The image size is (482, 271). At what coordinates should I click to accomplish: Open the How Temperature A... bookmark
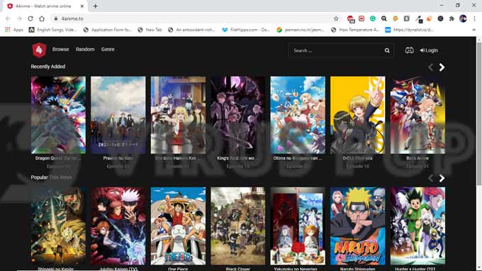[354, 30]
